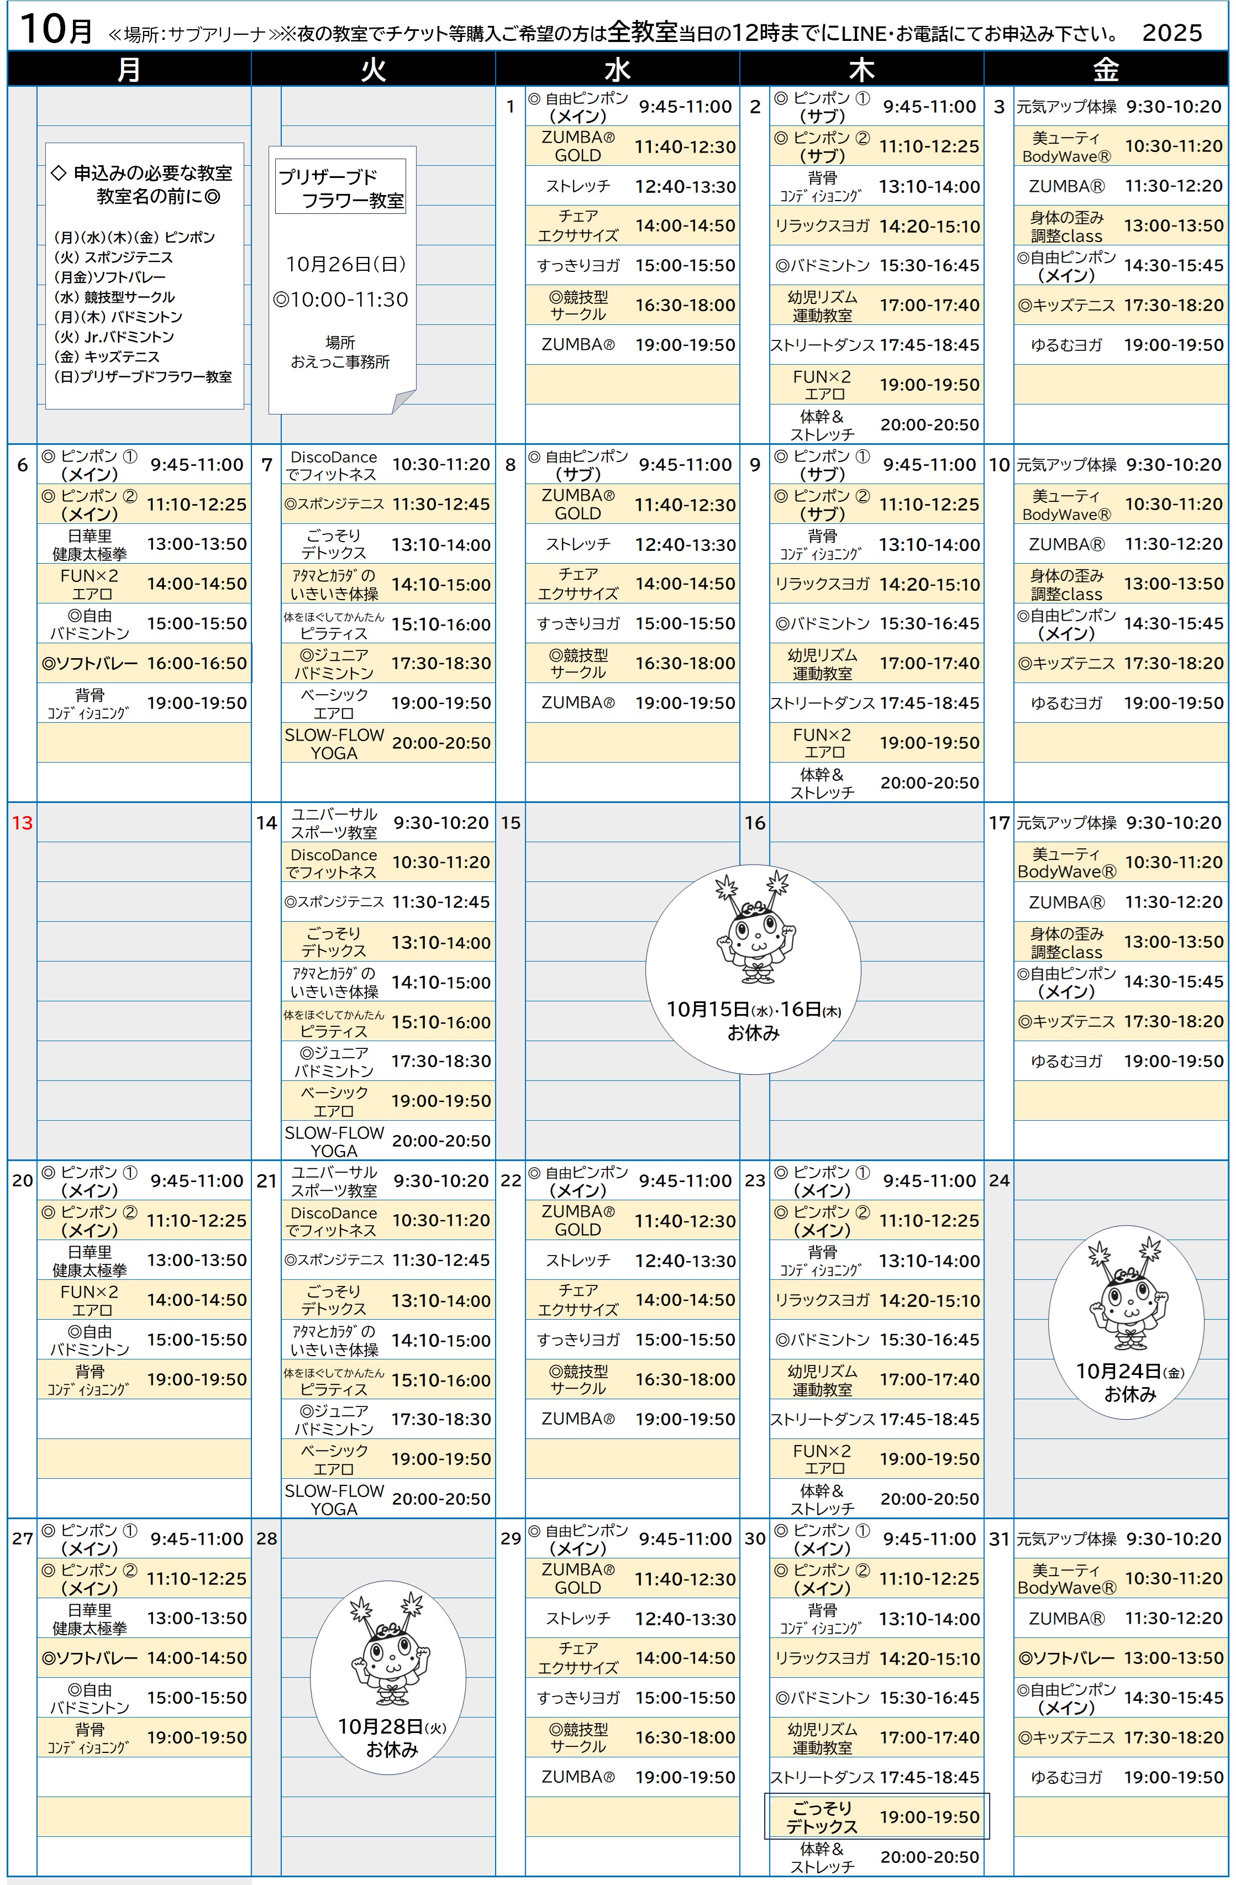Click 元気アップ体操 9:30-10:20 on the 3rd
Viewport: 1236px width, 1885px height.
(x=1121, y=106)
